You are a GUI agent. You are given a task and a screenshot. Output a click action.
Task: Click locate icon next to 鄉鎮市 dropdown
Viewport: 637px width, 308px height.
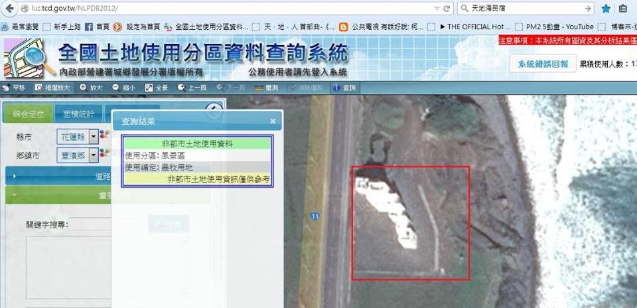point(104,153)
